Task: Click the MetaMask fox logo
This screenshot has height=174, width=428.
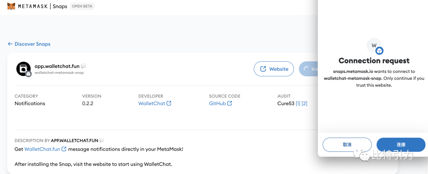Action: coord(11,6)
